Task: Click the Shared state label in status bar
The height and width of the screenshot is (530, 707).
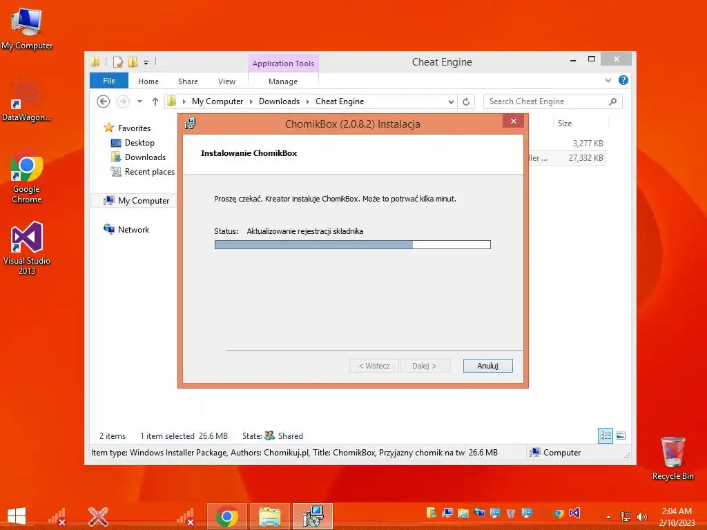Action: click(x=291, y=436)
